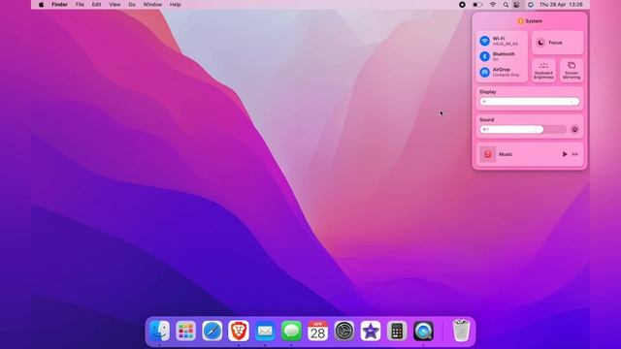The height and width of the screenshot is (349, 621).
Task: Play music in Control Center
Action: pyautogui.click(x=565, y=154)
